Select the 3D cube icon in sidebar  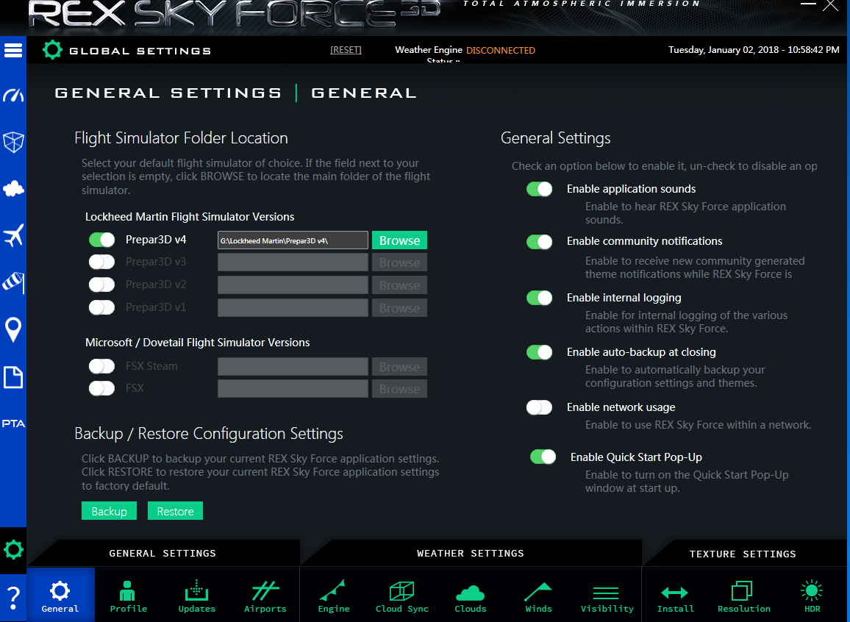pos(13,143)
